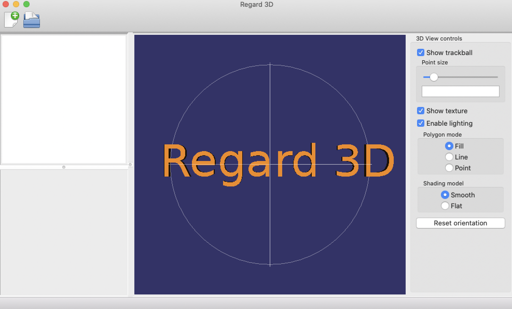Select Smooth shading model
Image resolution: width=512 pixels, height=309 pixels.
tap(445, 195)
